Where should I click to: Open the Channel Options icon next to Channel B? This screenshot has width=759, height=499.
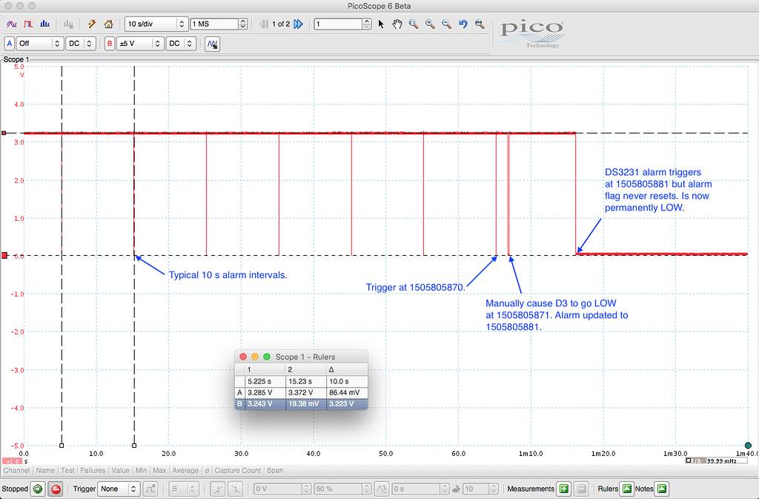[211, 44]
